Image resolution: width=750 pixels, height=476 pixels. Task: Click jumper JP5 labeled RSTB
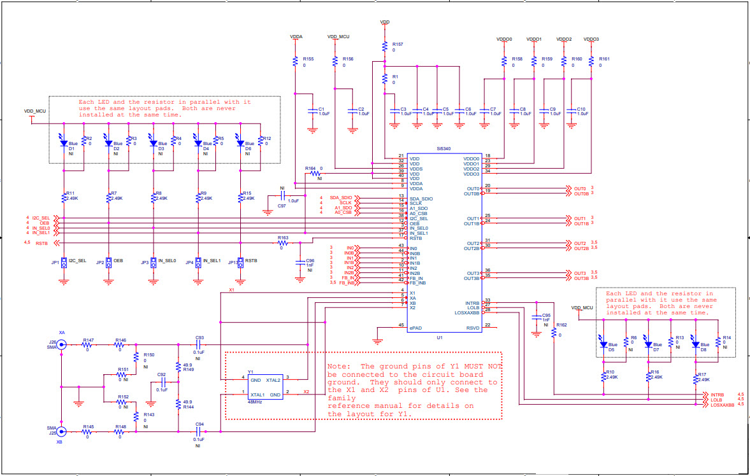(x=240, y=262)
